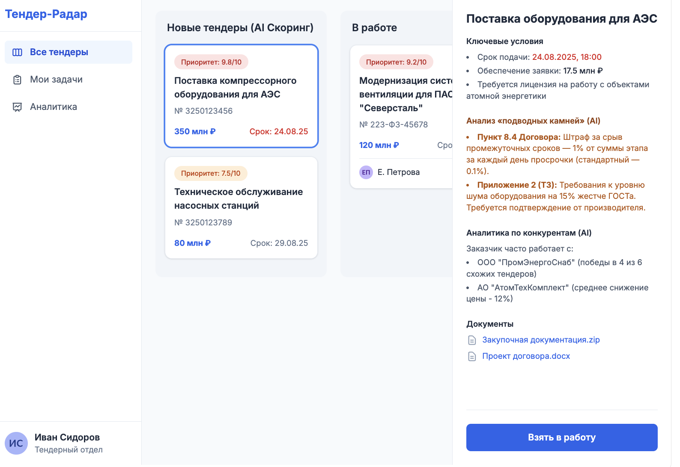Image resolution: width=680 pixels, height=467 pixels.
Task: Select the grid icon next to Все тендеры
Action: pyautogui.click(x=17, y=51)
